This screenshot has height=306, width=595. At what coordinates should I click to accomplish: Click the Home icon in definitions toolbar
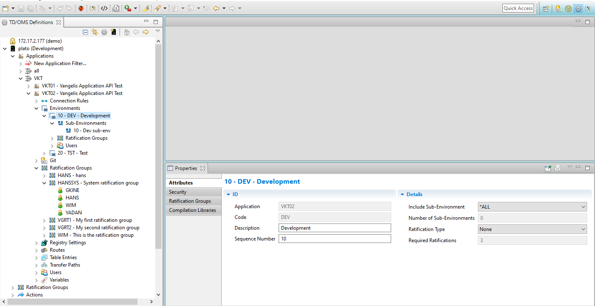[127, 32]
